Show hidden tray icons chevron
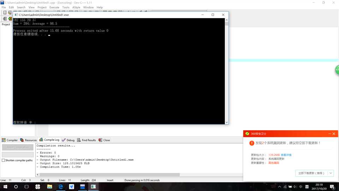The width and height of the screenshot is (339, 191). 280,187
